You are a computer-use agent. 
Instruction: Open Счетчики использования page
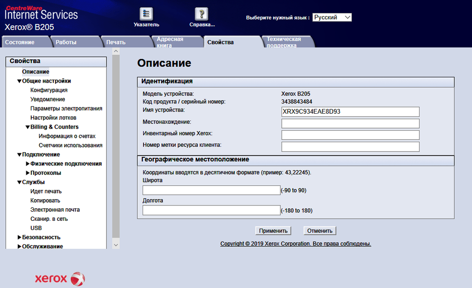(x=71, y=145)
